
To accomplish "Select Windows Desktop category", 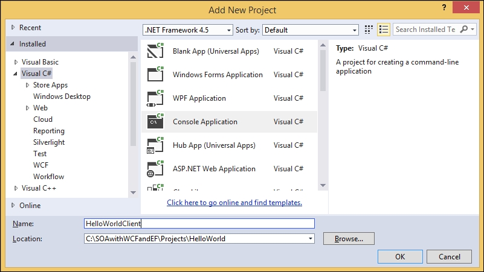I will click(62, 96).
